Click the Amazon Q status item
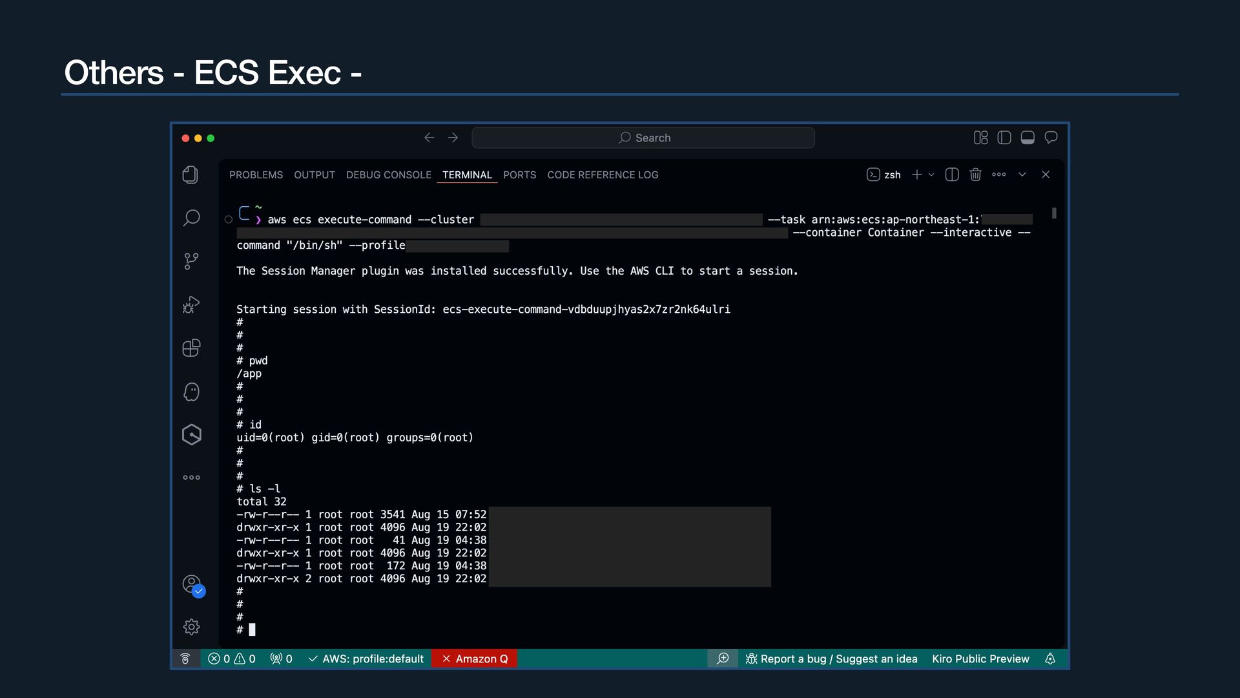The image size is (1240, 698). (x=475, y=659)
